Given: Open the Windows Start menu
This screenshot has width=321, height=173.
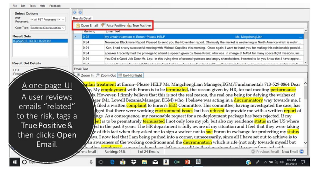Looking at the screenshot, I should [x=14, y=162].
